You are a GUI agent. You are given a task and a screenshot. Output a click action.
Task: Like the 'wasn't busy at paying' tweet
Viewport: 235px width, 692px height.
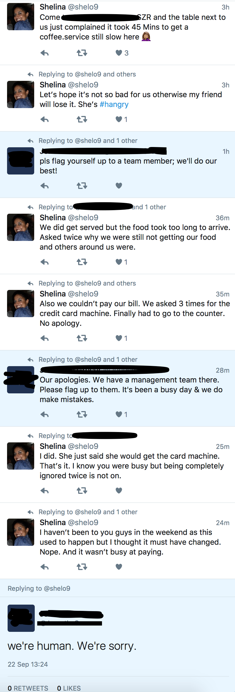click(x=119, y=567)
